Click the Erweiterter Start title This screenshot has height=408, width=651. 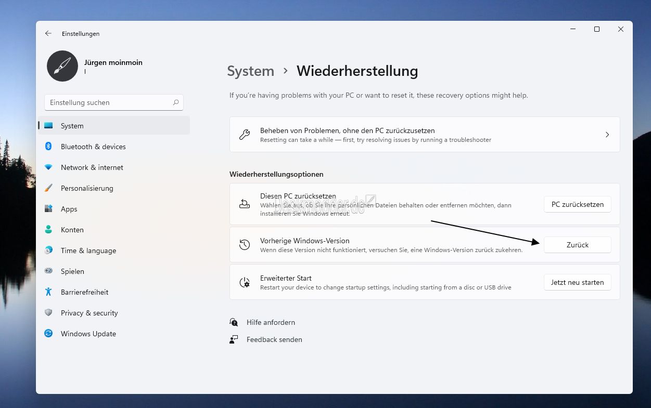click(286, 278)
